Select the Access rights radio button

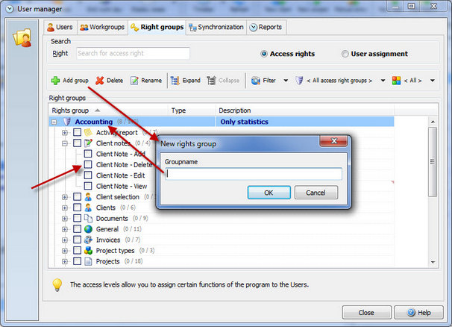[264, 54]
